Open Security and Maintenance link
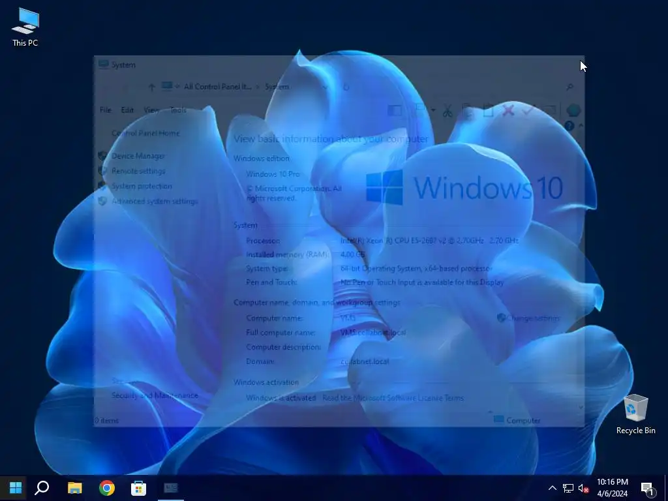The image size is (668, 501). 155,395
